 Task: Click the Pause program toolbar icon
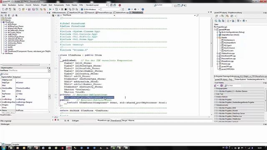coord(62,9)
